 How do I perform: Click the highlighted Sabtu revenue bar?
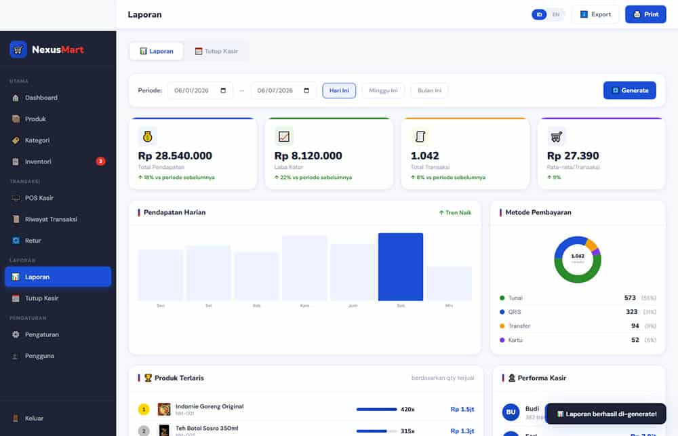(401, 267)
